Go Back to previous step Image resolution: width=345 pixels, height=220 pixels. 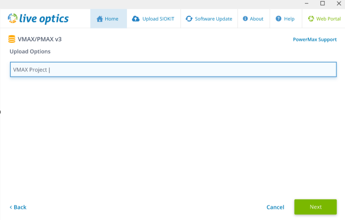pos(18,207)
